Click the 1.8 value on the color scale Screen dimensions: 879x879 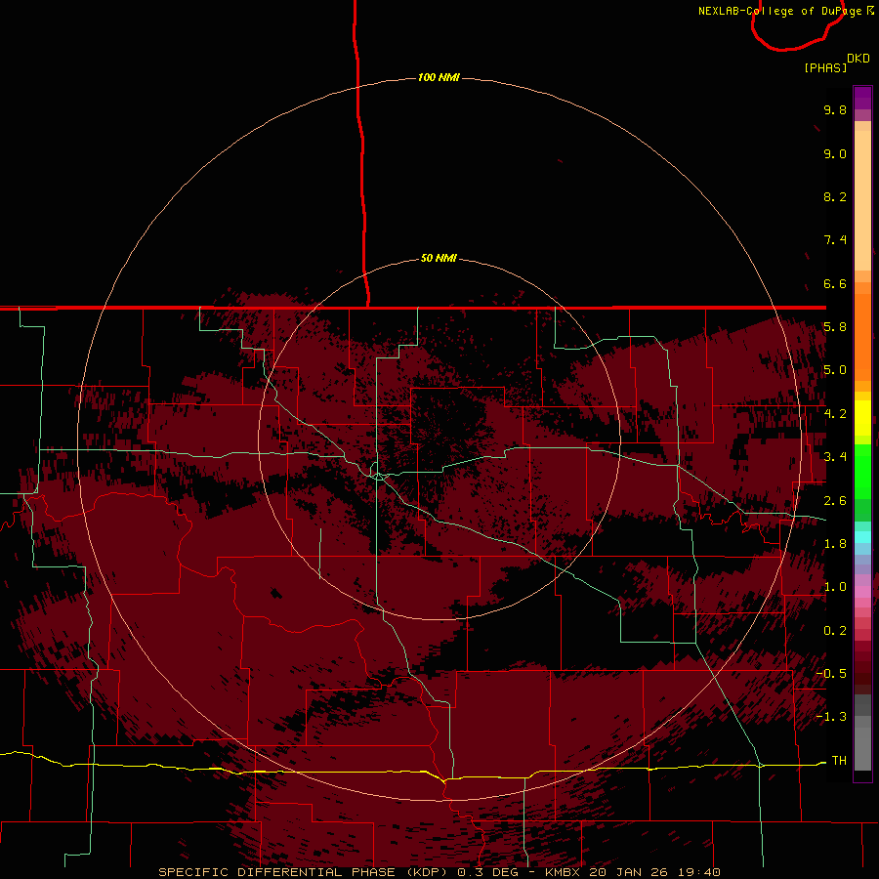[835, 544]
